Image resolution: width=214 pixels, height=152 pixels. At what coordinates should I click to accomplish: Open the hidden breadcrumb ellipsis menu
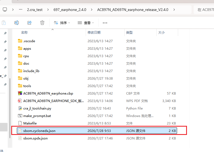[21, 10]
